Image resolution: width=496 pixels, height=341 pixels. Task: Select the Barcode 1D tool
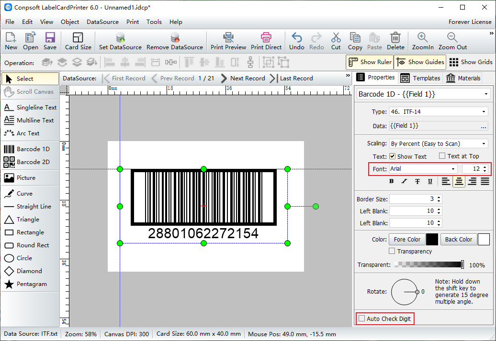[x=30, y=149]
